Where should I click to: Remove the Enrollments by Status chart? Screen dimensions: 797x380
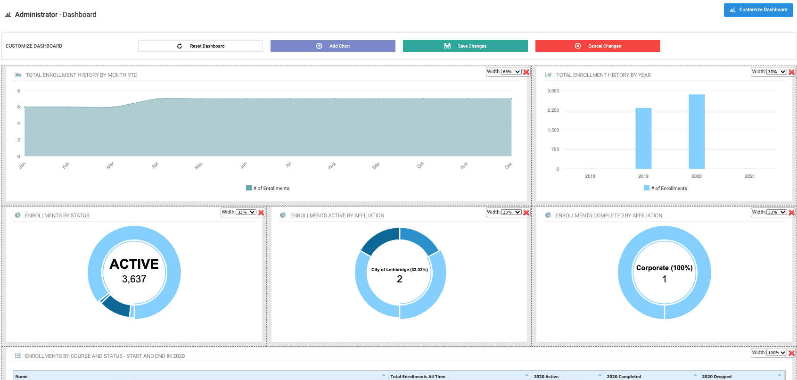[x=261, y=213]
